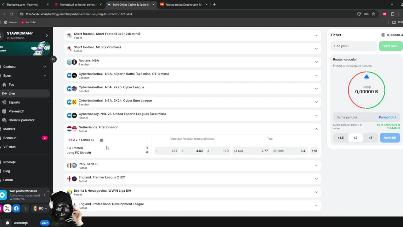Collapse the Sport sidebar section

coord(45,76)
